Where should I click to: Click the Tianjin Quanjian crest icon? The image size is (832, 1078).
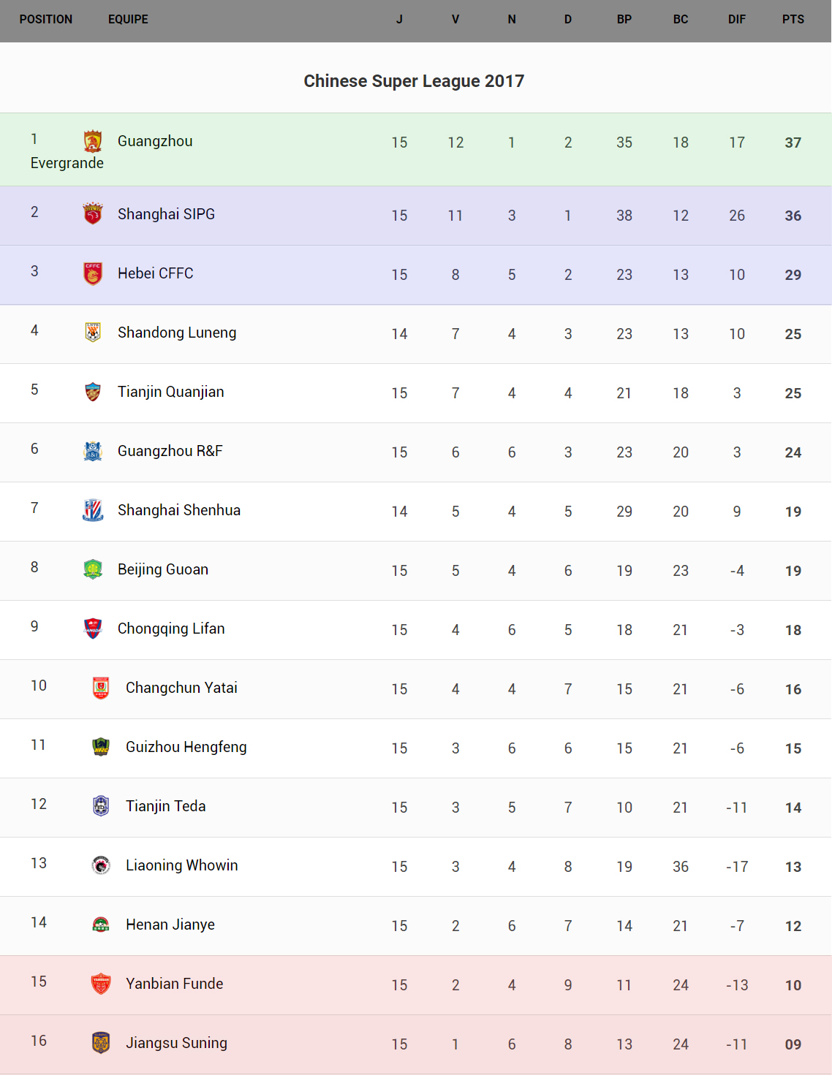click(93, 392)
